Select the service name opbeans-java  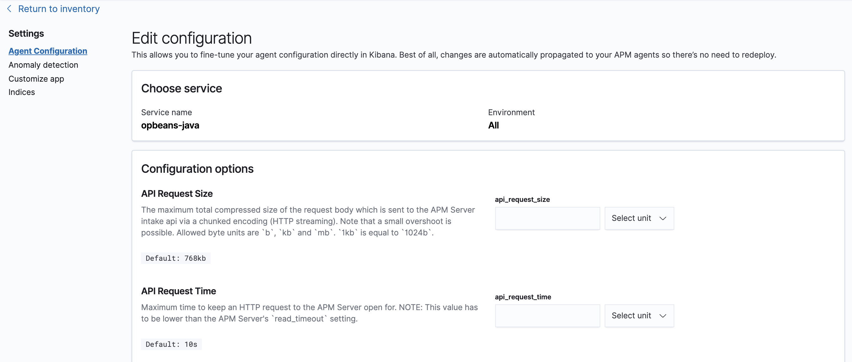pos(170,125)
